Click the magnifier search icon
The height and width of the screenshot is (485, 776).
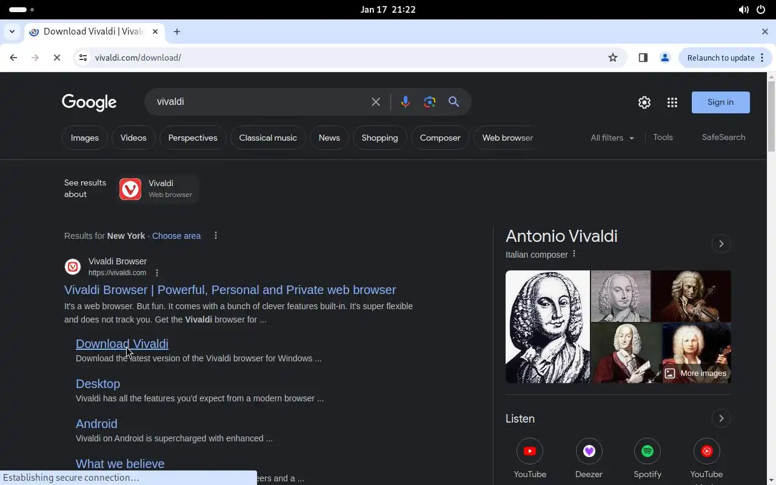pyautogui.click(x=453, y=102)
